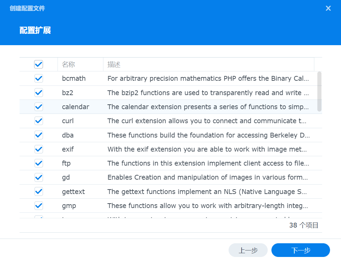Click the extension list vertical scrollbar
341x259 pixels.
[319, 91]
